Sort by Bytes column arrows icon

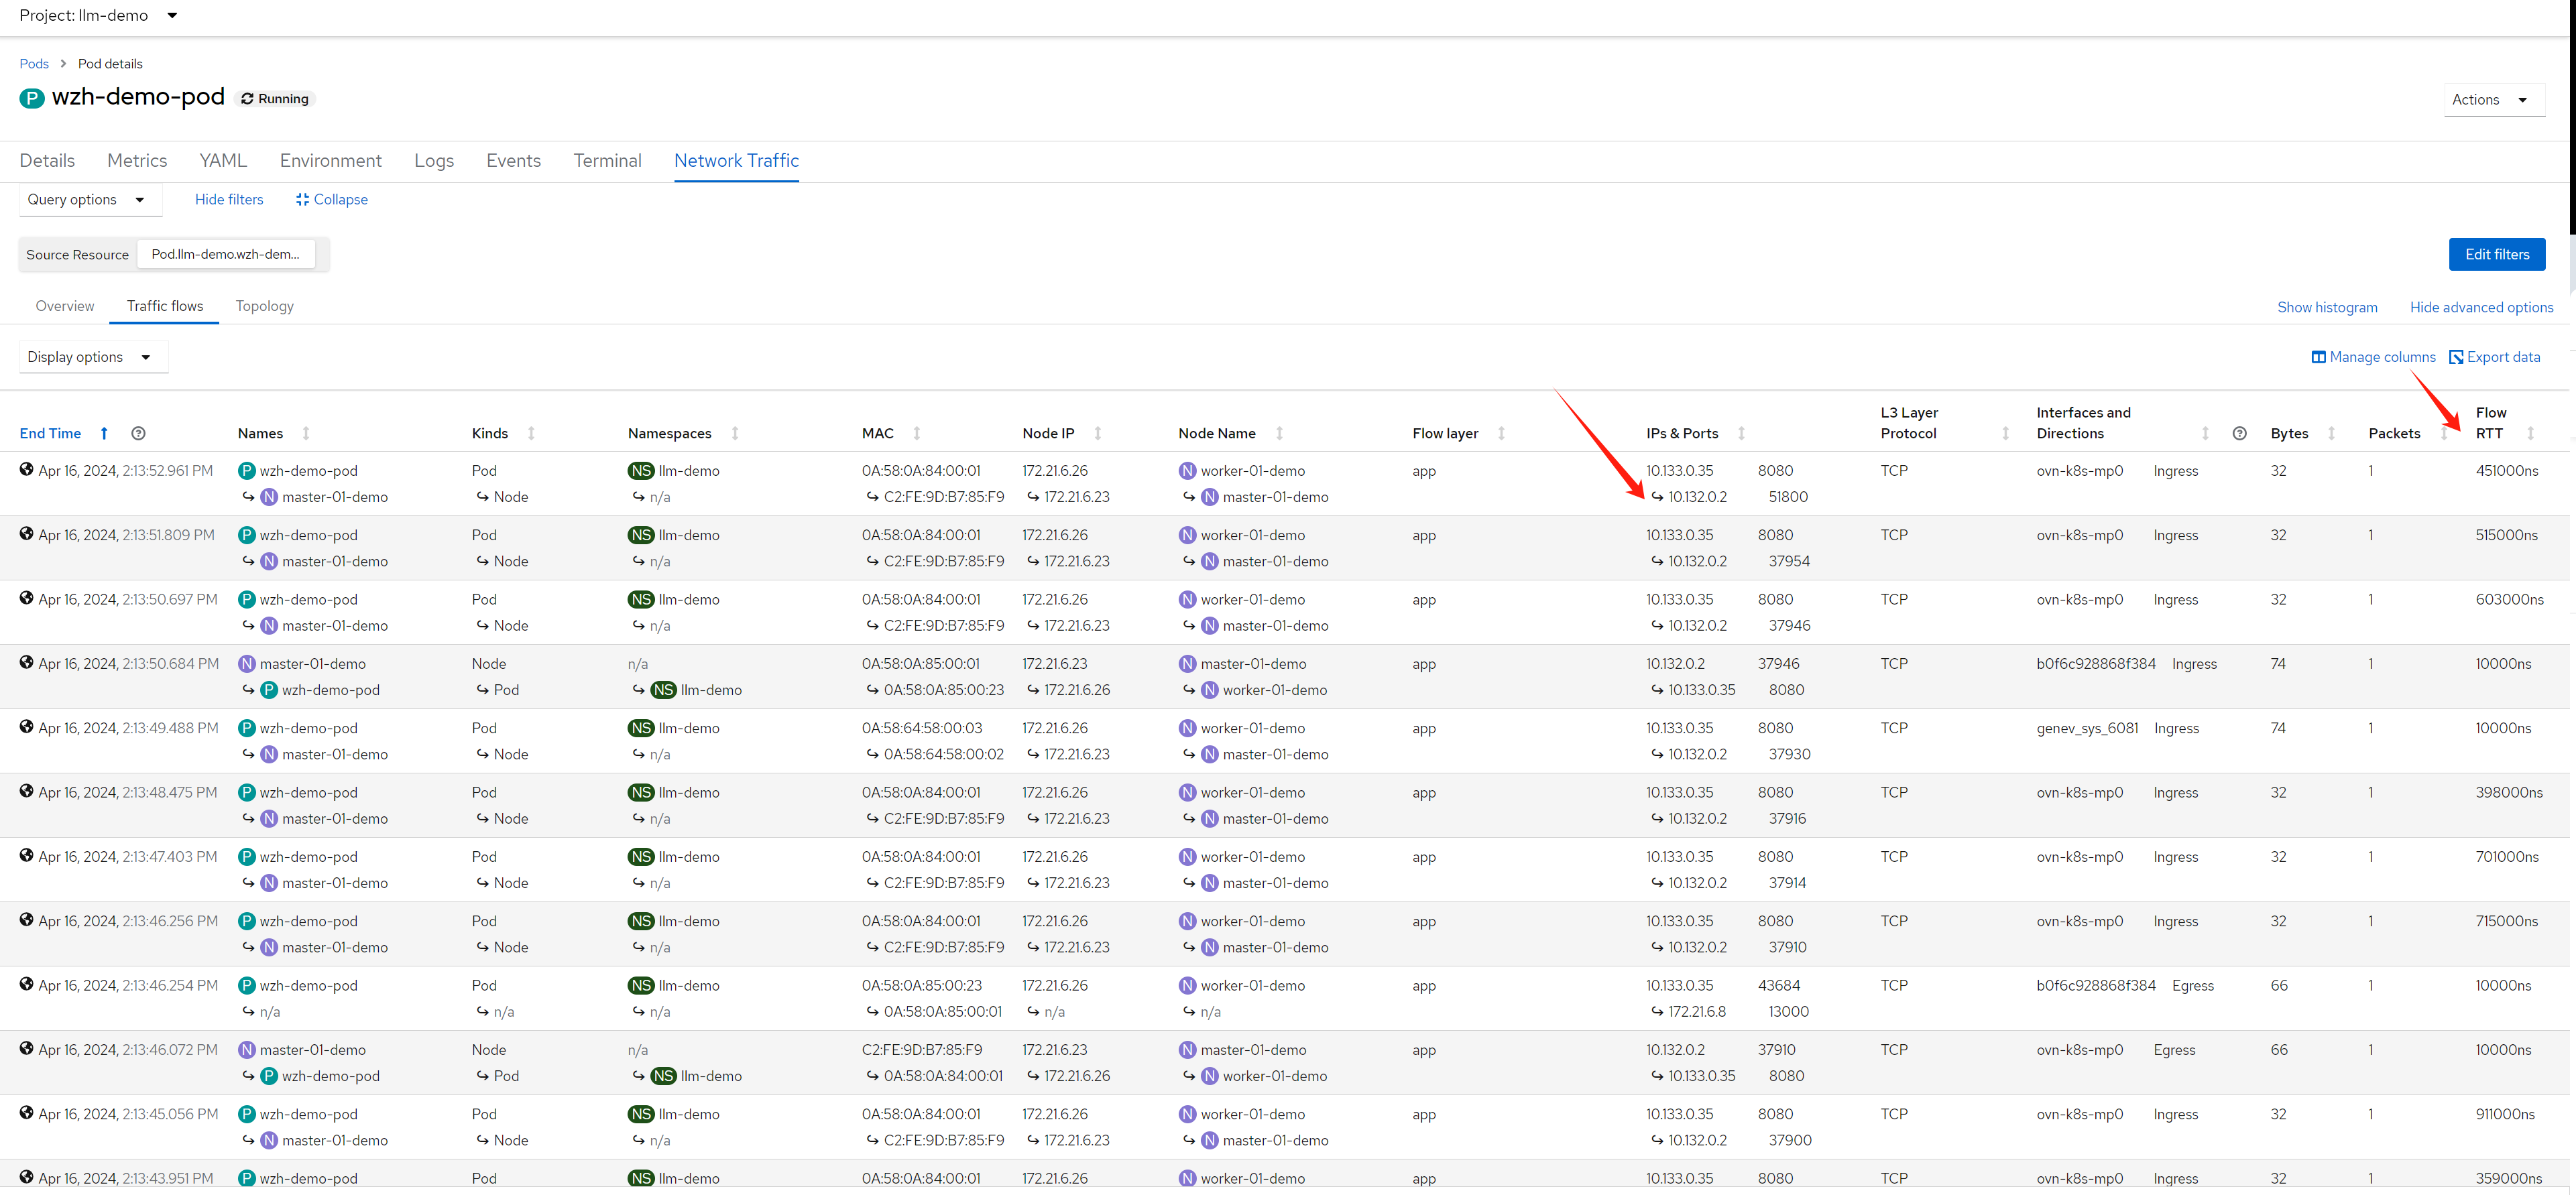(2331, 433)
